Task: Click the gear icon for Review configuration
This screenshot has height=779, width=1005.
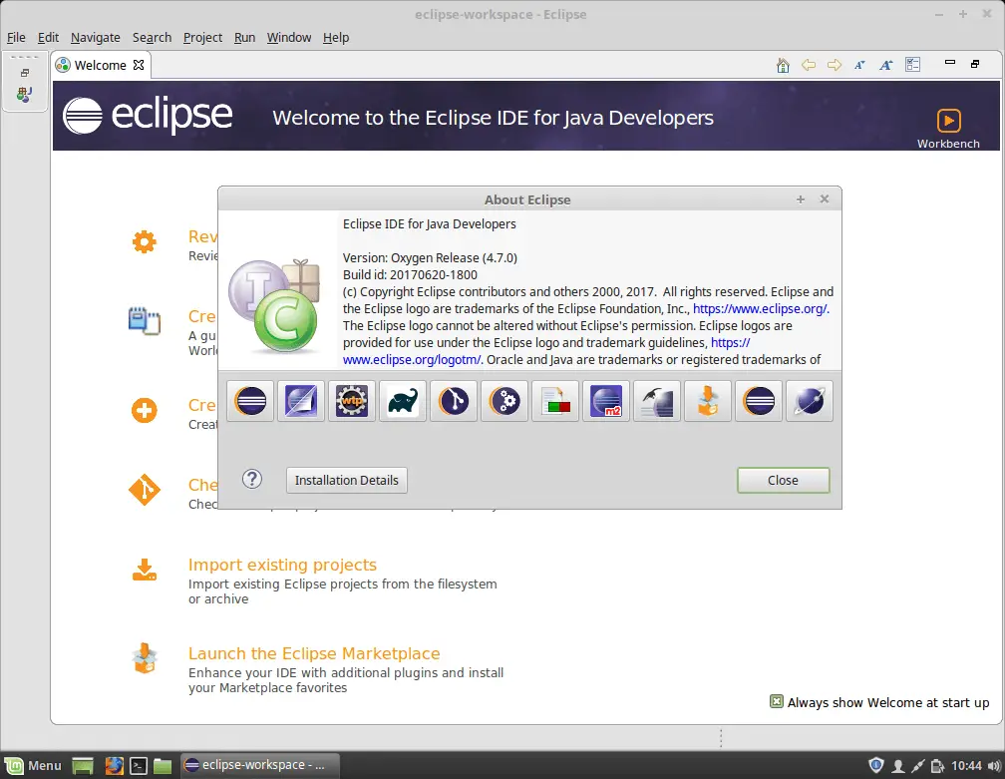Action: pos(145,241)
